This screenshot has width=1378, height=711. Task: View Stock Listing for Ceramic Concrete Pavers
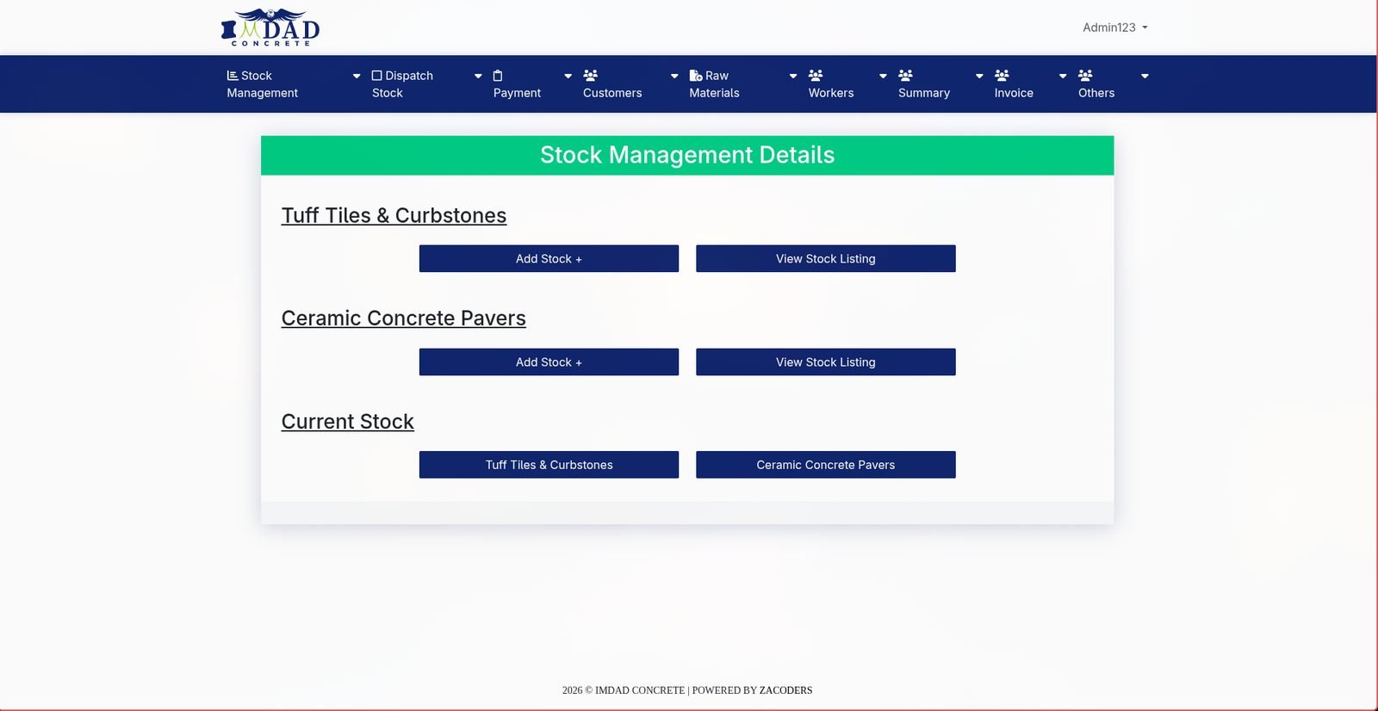pyautogui.click(x=826, y=362)
